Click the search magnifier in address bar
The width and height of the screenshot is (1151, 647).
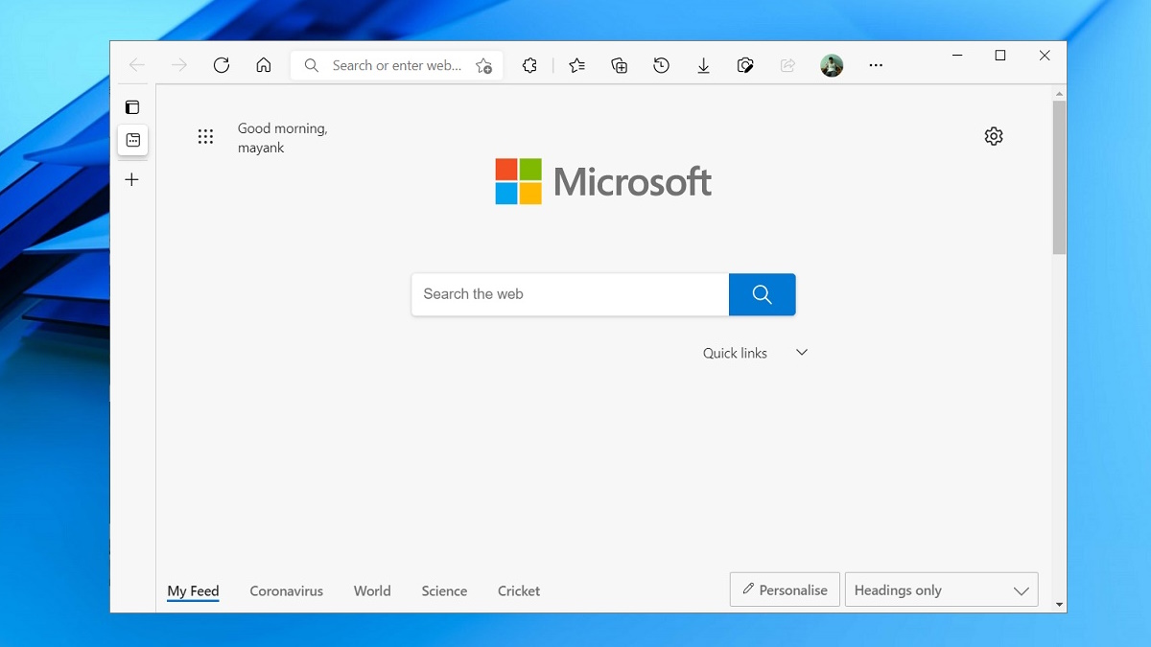click(311, 65)
